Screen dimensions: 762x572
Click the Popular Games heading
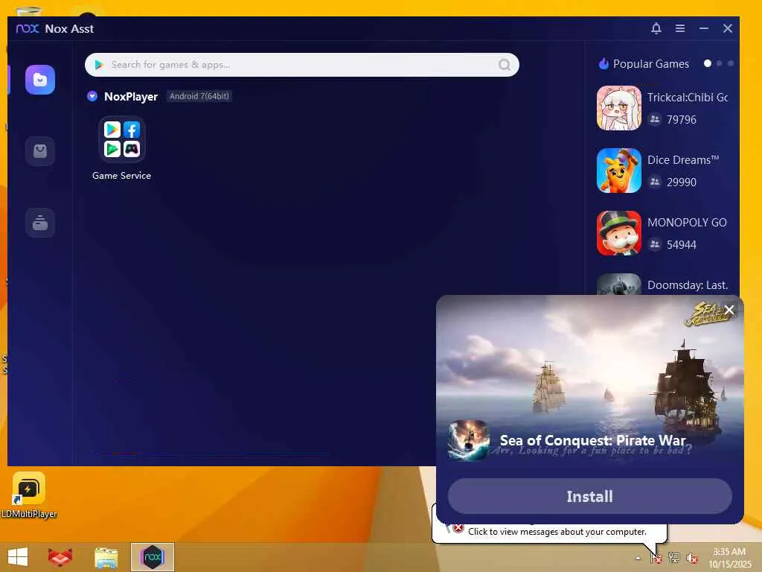point(650,64)
